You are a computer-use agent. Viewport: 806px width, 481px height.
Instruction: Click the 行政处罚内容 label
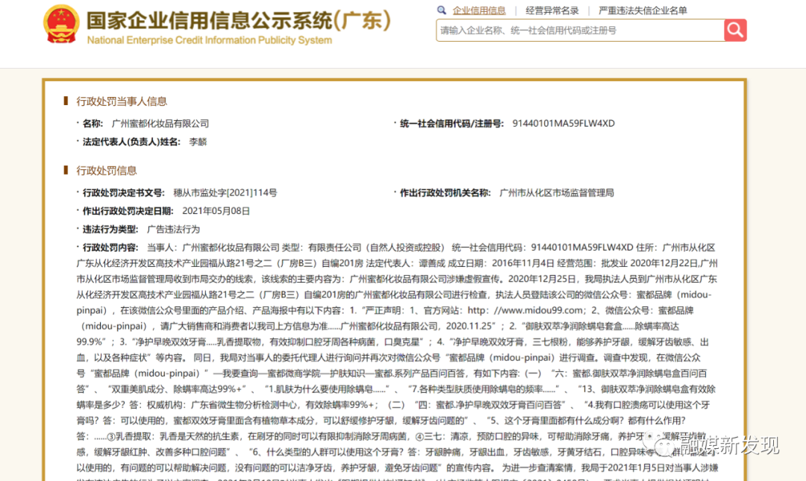click(x=110, y=248)
